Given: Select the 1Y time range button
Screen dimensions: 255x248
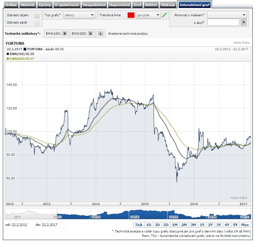Looking at the screenshot, I should click(202, 225).
